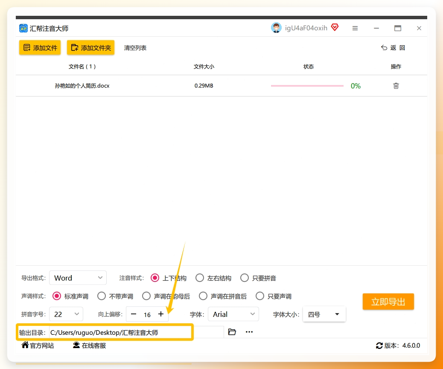Screen dimensions: 443x369
Task: Select 声调在韵母后 tone style
Action: click(166, 296)
